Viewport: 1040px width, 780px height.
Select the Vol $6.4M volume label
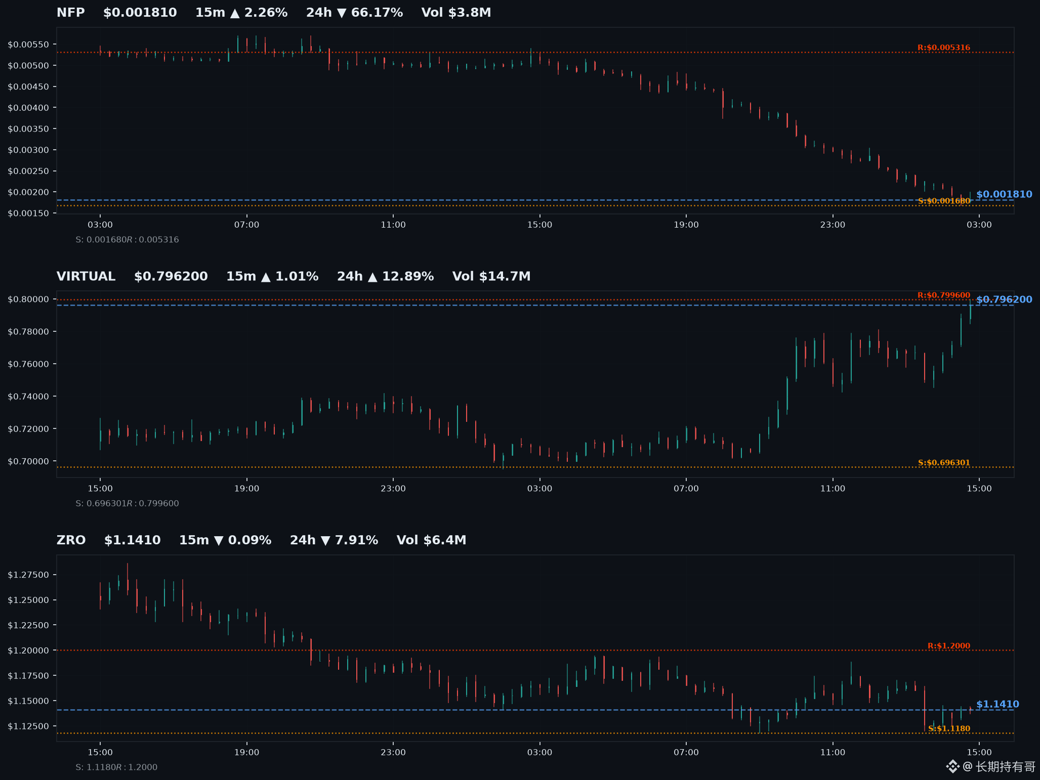click(432, 540)
